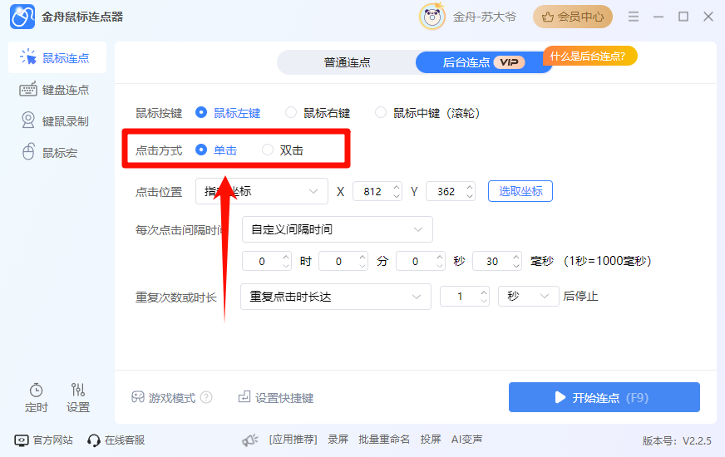The height and width of the screenshot is (457, 725).
Task: Increase the repeat duration value 1
Action: pyautogui.click(x=484, y=292)
